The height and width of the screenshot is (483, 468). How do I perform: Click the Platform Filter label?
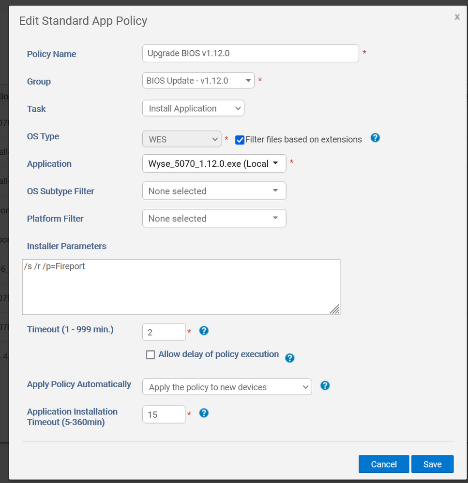point(55,219)
